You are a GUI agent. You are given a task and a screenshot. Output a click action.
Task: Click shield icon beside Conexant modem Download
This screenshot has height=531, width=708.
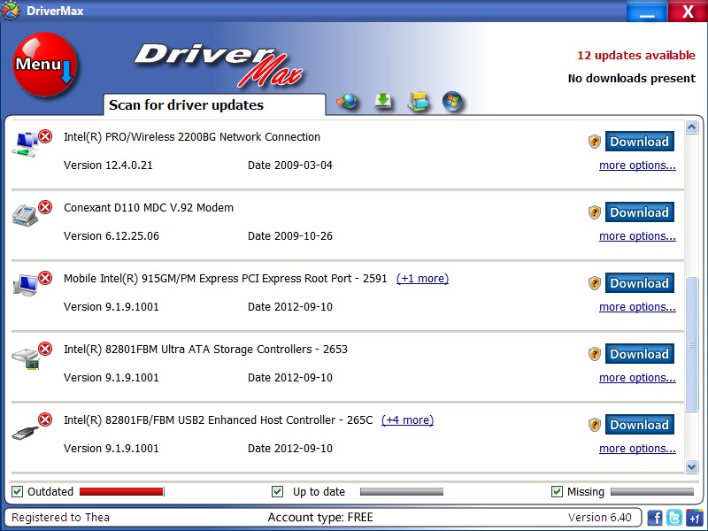coord(595,212)
